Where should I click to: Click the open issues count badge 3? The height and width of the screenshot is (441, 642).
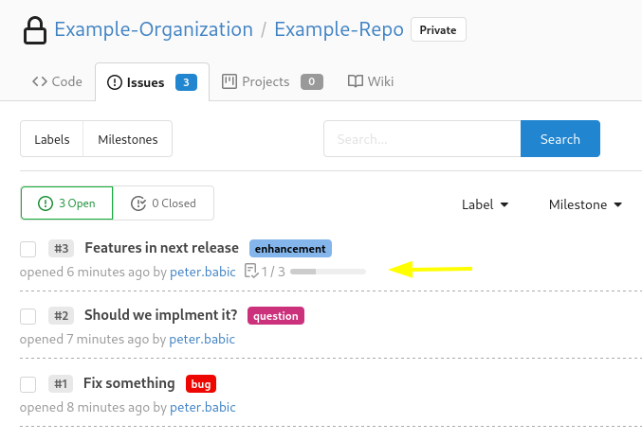pyautogui.click(x=186, y=82)
